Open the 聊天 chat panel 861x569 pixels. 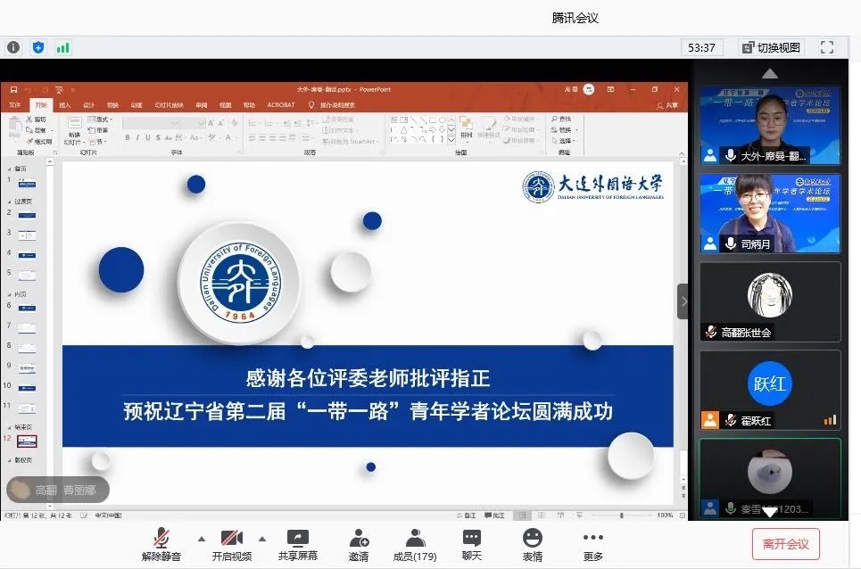tap(472, 543)
